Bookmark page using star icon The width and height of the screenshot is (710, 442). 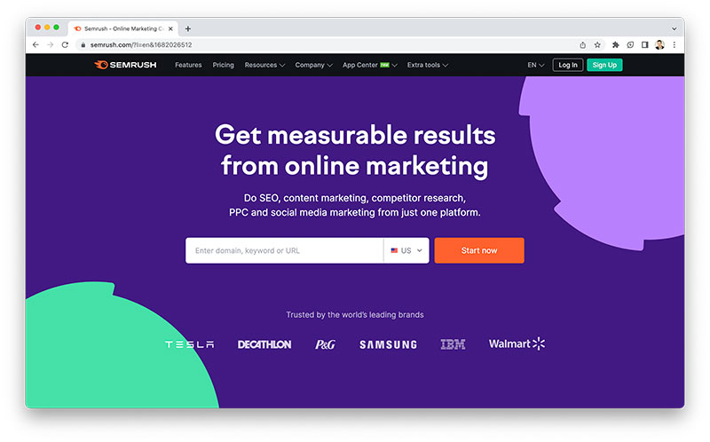(597, 45)
